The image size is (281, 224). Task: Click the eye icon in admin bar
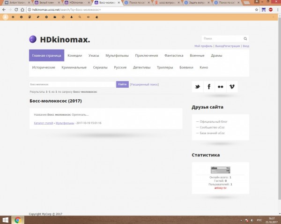click(88, 17)
